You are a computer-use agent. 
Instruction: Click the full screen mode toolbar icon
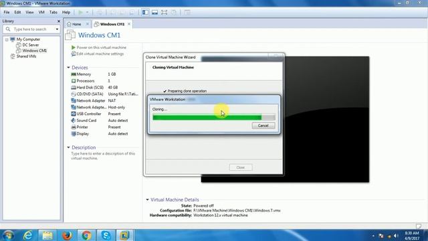[x=164, y=12]
